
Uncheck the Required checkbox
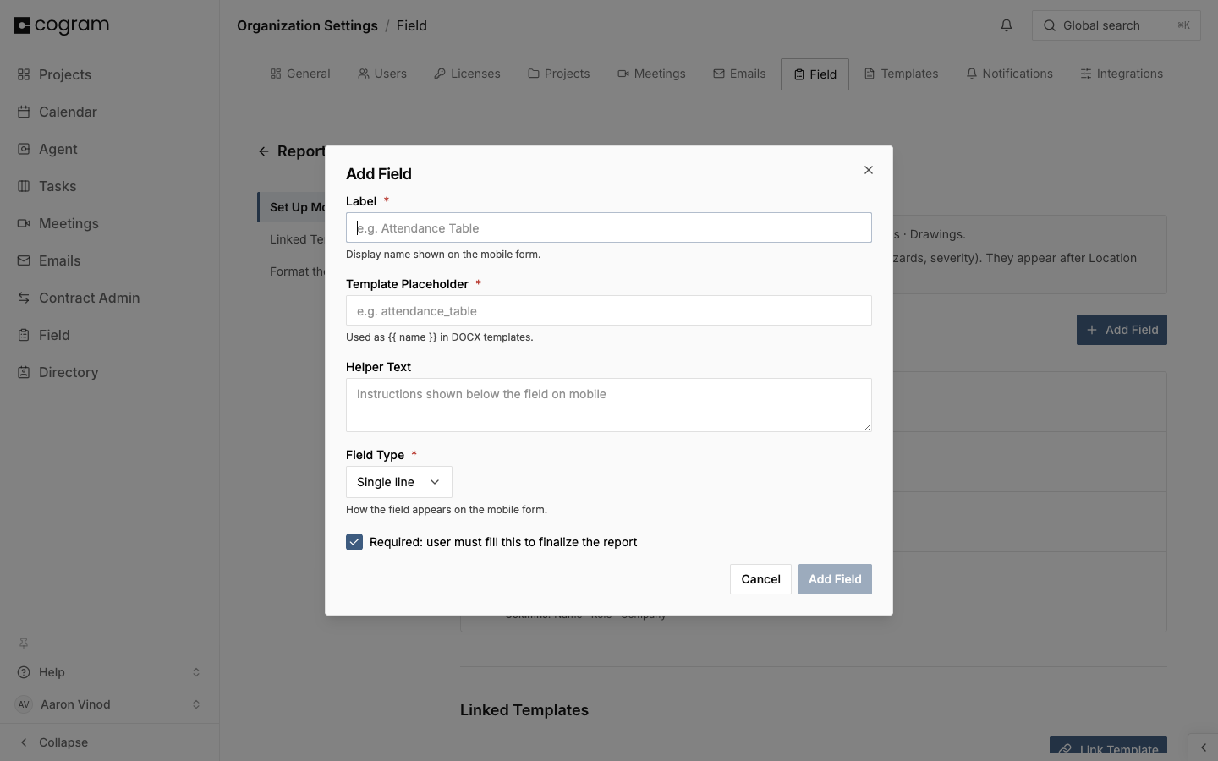354,542
